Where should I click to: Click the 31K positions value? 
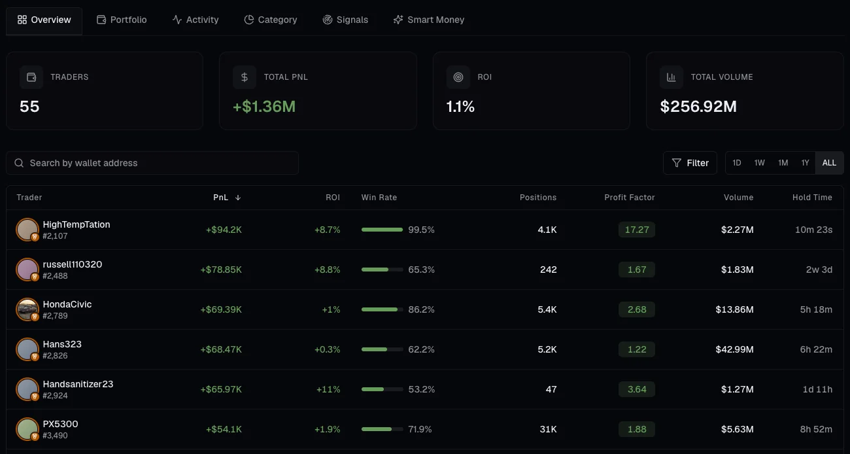pos(548,429)
